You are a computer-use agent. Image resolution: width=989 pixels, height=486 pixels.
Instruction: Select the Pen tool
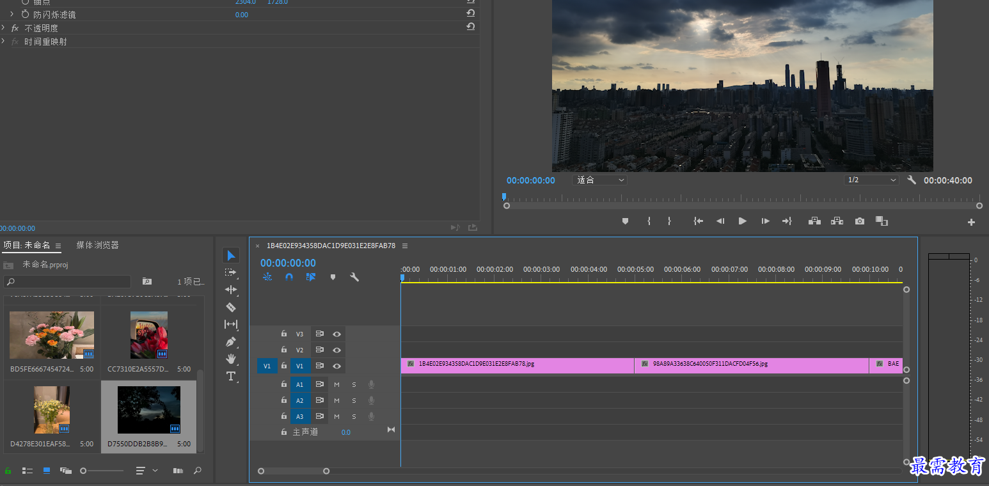[x=231, y=341]
